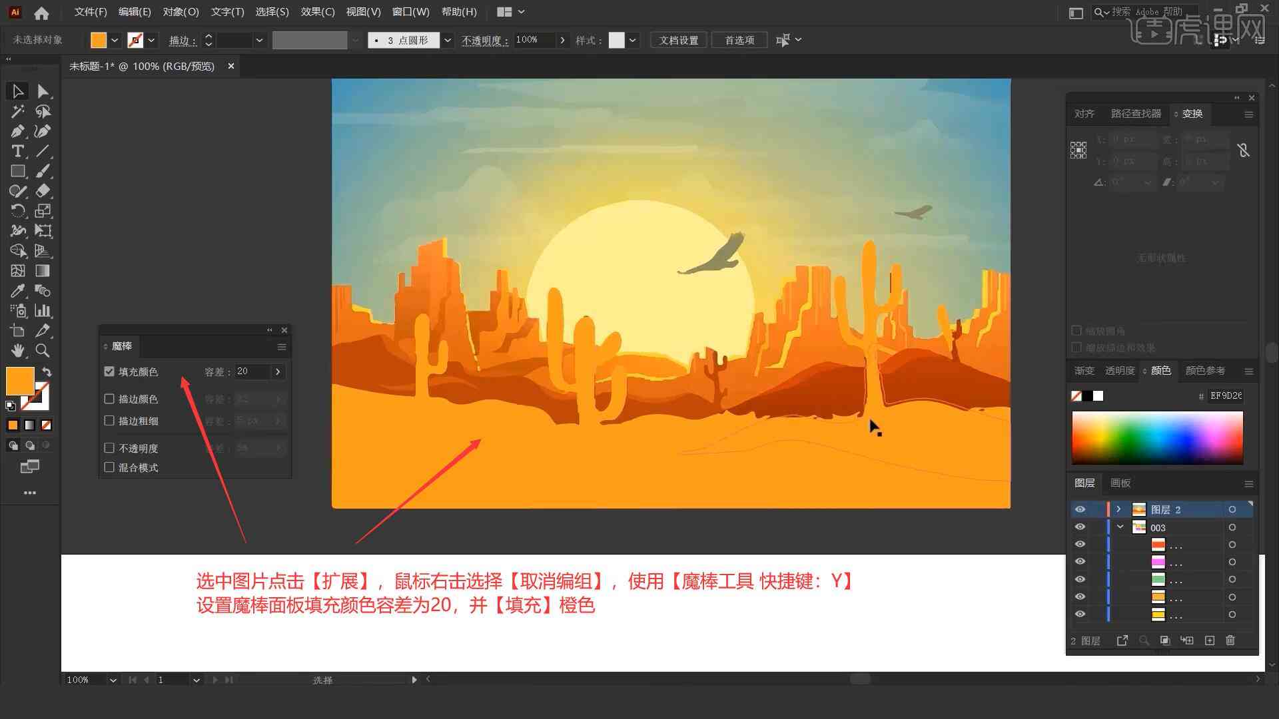Select the Type tool

pyautogui.click(x=16, y=151)
